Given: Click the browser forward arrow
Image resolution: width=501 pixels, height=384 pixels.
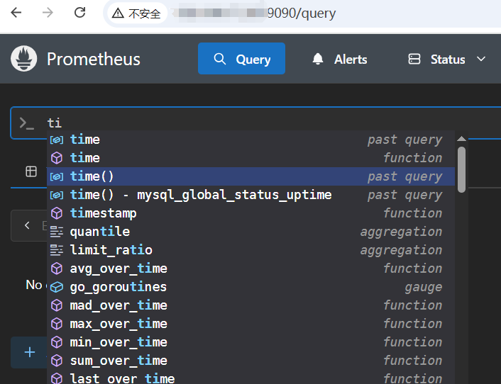Looking at the screenshot, I should tap(48, 13).
